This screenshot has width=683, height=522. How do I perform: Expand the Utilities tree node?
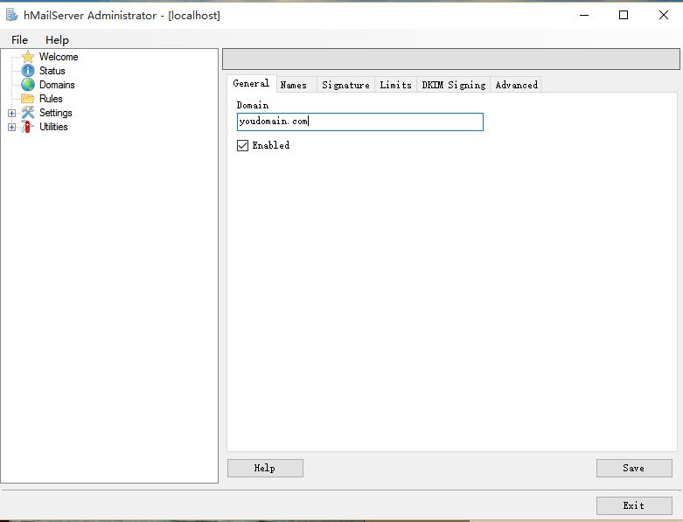pos(11,127)
